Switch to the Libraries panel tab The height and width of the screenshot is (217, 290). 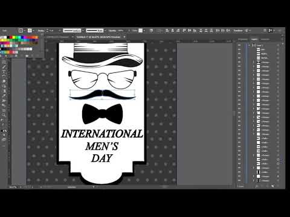tap(265, 39)
